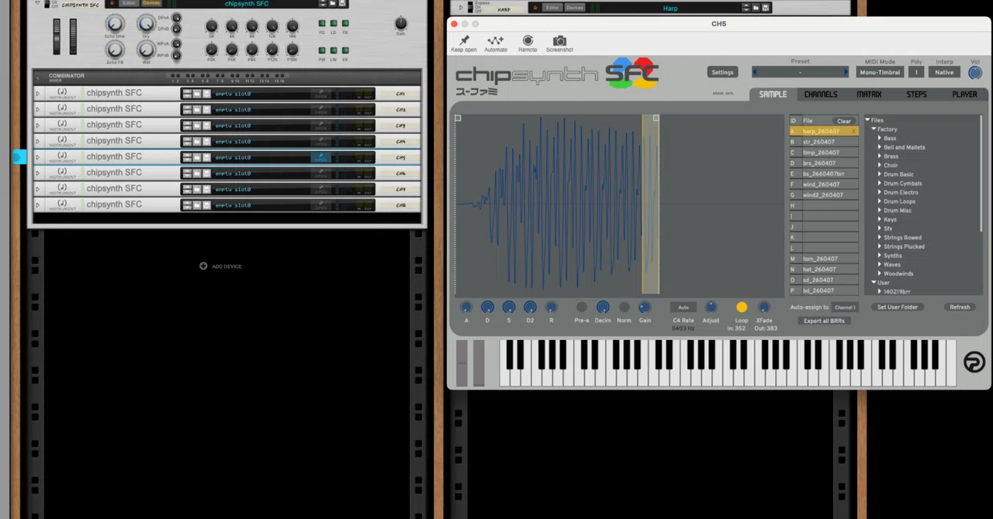Screen dimensions: 993x519
Task: Toggle the yellow Loop button
Action: (742, 308)
